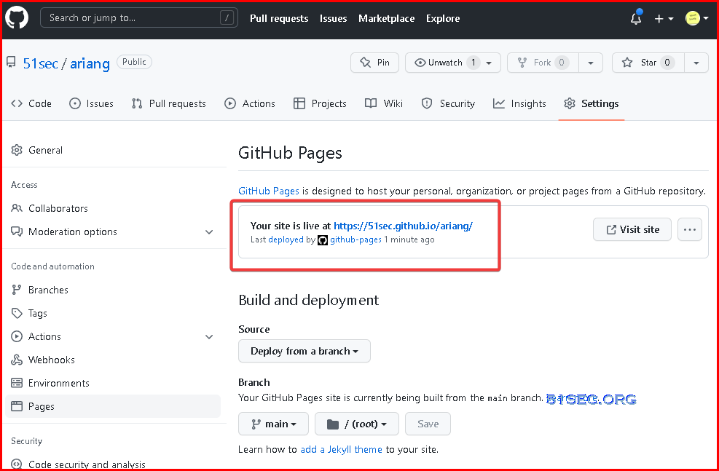The height and width of the screenshot is (471, 719).
Task: Open the add a Jekyll theme link
Action: point(341,449)
